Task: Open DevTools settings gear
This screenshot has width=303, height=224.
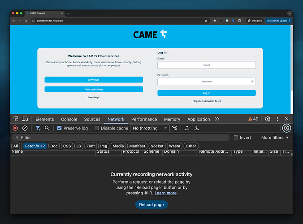Action: [268, 119]
